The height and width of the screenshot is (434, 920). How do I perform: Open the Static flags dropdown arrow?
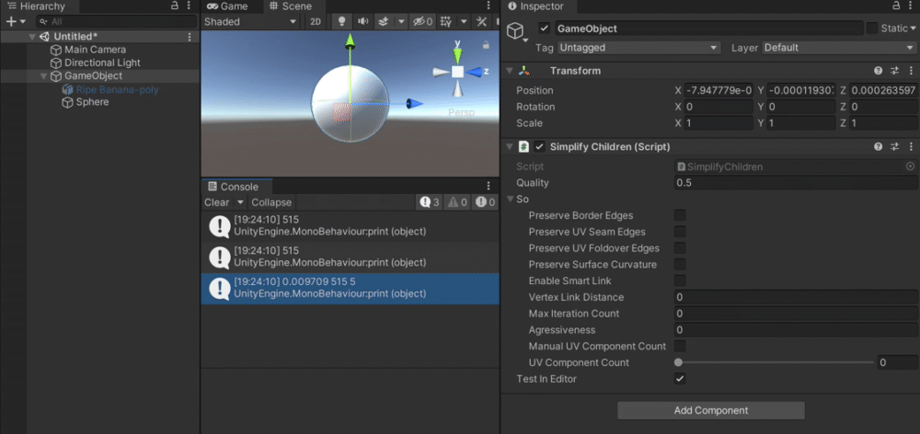pos(913,29)
